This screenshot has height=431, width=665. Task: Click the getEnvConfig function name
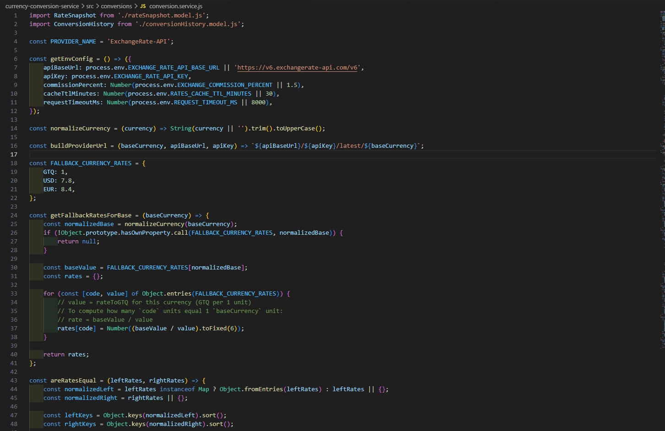tap(71, 59)
